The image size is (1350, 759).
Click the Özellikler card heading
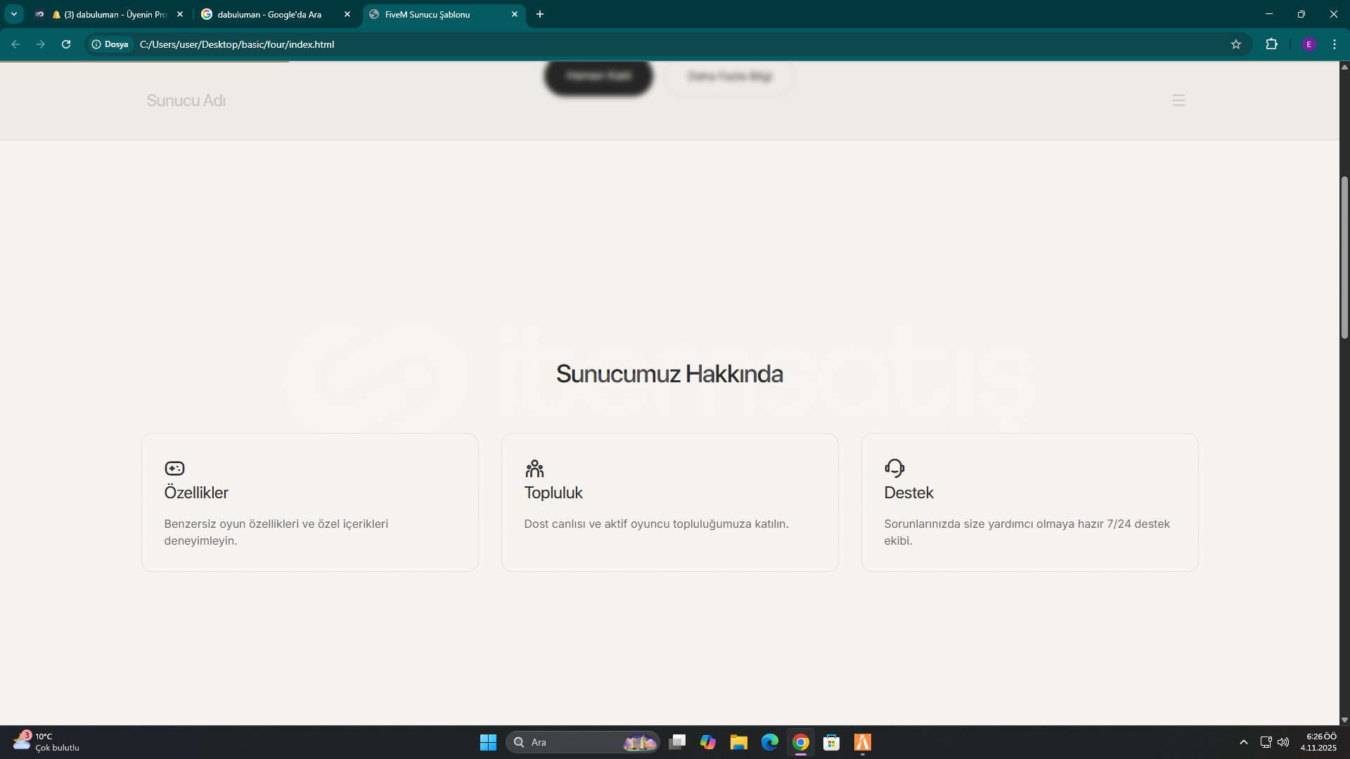coord(196,493)
